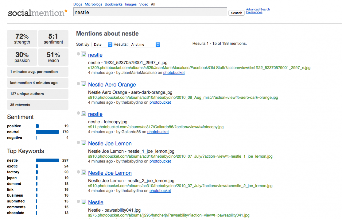342x219 pixels.
Task: Open the nestle result for fotocopy.jpg
Action: click(95, 114)
